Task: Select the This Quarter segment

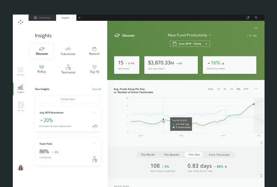Action: 171,155
